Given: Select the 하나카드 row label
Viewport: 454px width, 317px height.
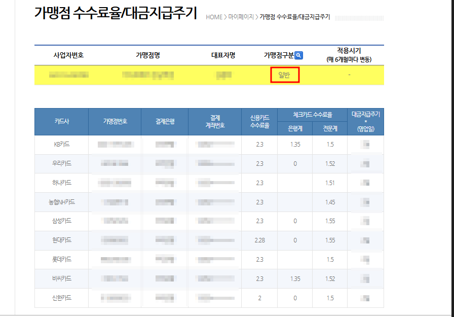Looking at the screenshot, I should point(62,183).
